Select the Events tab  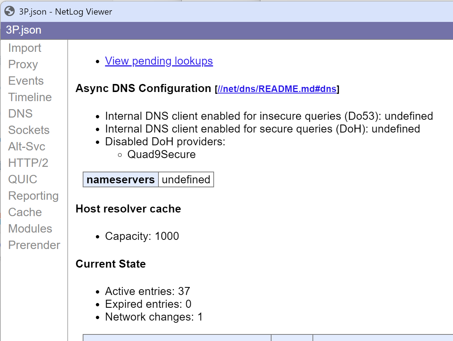26,81
